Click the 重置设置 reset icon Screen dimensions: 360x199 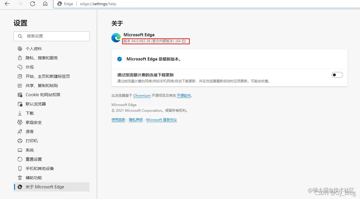(20, 159)
